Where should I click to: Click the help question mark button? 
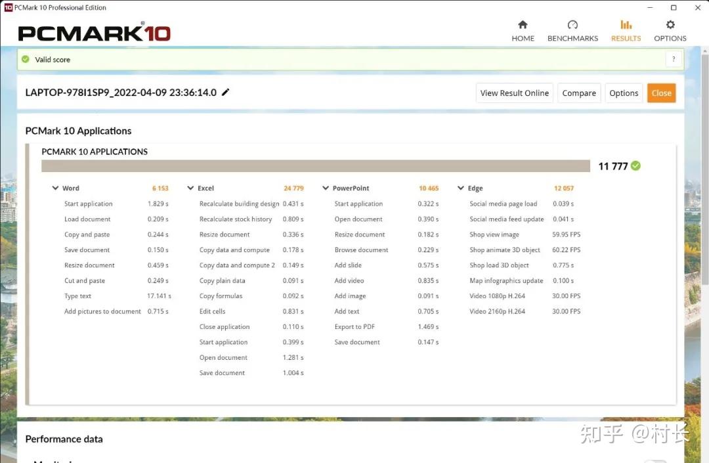(x=674, y=59)
